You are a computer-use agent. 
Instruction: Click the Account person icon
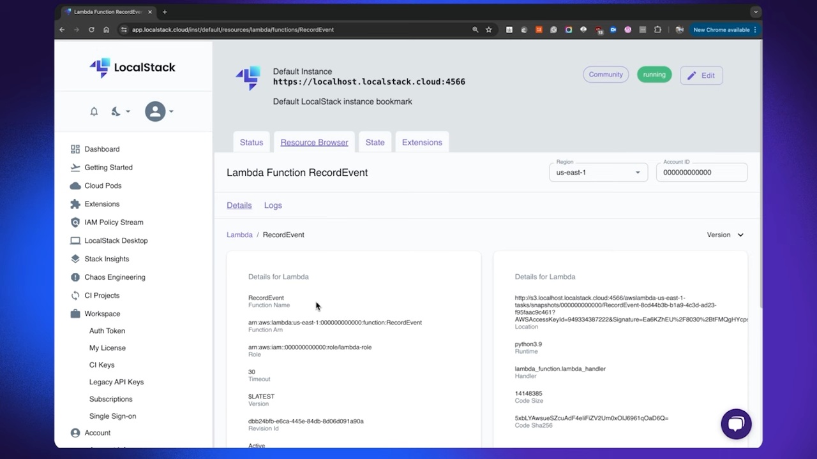[75, 433]
